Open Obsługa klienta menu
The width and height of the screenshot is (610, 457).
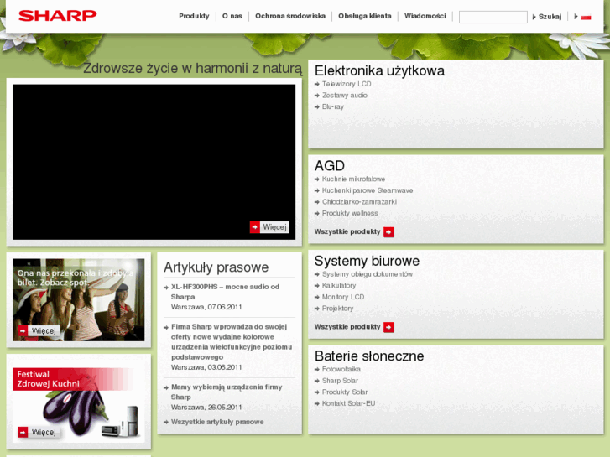pos(364,16)
